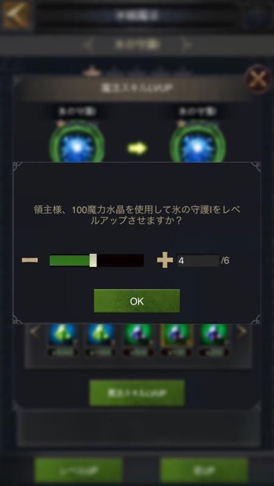Click the bottom-left green level up button

79,470
